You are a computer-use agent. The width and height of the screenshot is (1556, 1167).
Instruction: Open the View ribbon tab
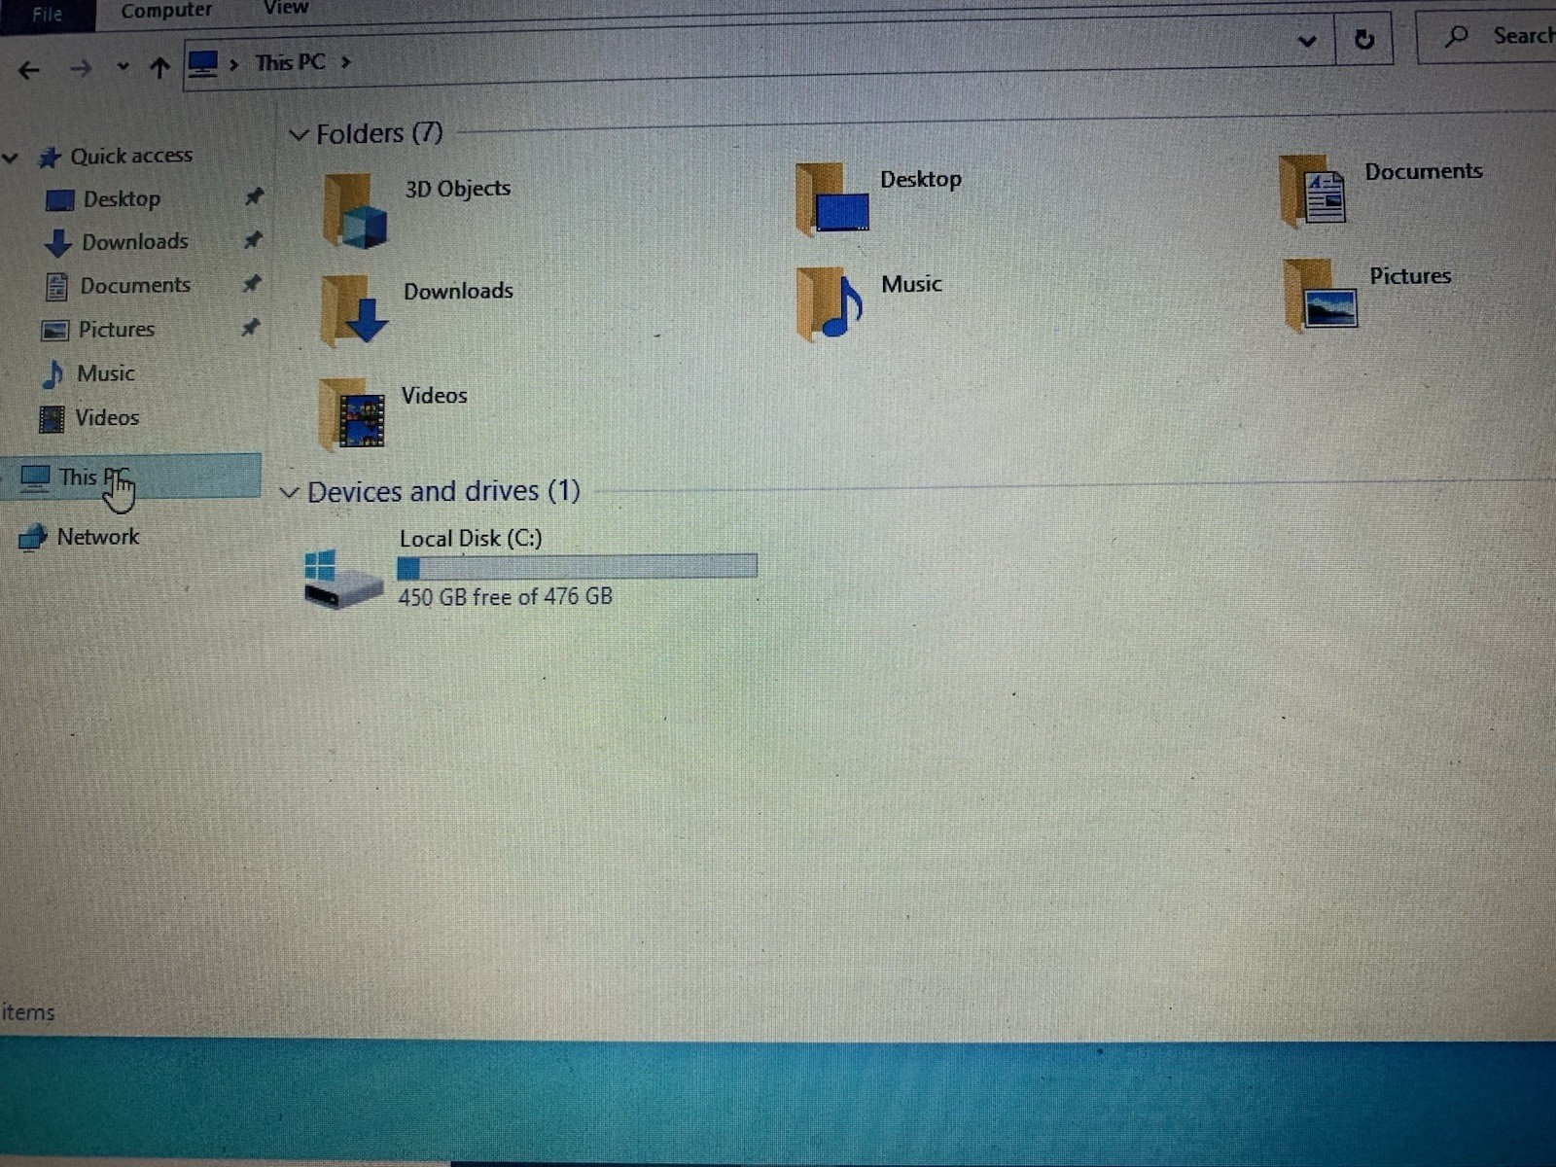[x=286, y=8]
